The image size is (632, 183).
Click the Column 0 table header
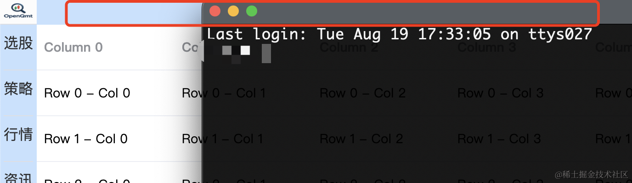point(73,47)
